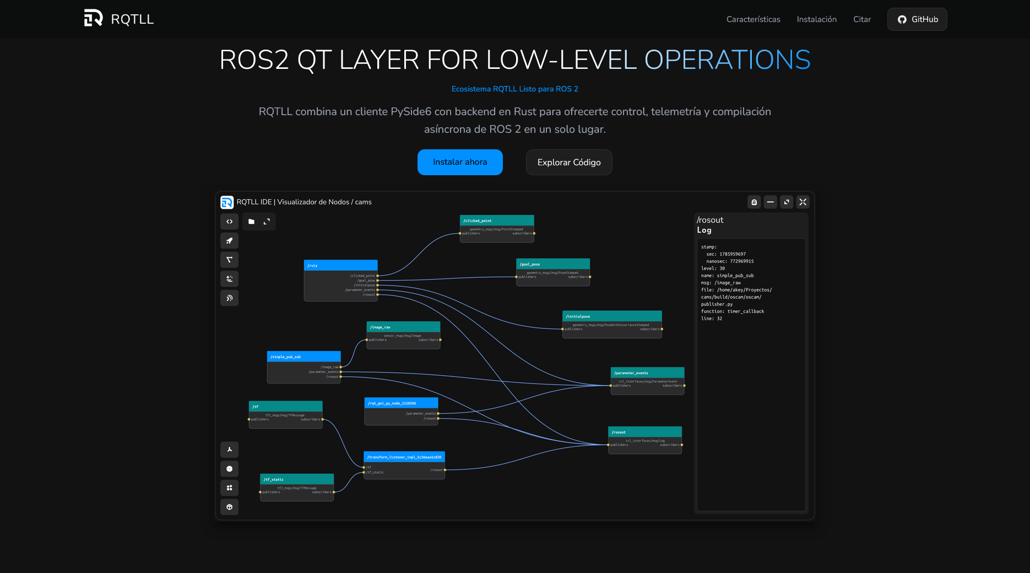The width and height of the screenshot is (1030, 573).
Task: Open the code editor icon in IDE sidebar
Action: coord(229,221)
